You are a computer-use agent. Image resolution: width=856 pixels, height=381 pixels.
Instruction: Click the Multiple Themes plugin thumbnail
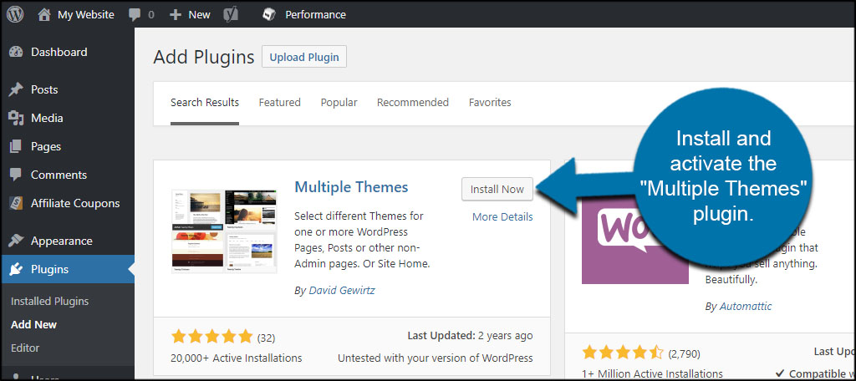pos(224,231)
